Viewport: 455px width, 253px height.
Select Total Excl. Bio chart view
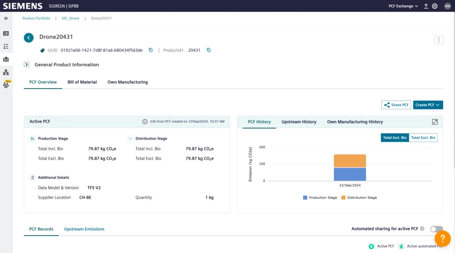(x=423, y=138)
